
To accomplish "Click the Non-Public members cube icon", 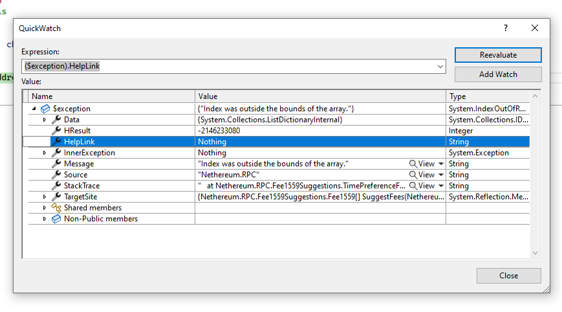I will coord(56,219).
